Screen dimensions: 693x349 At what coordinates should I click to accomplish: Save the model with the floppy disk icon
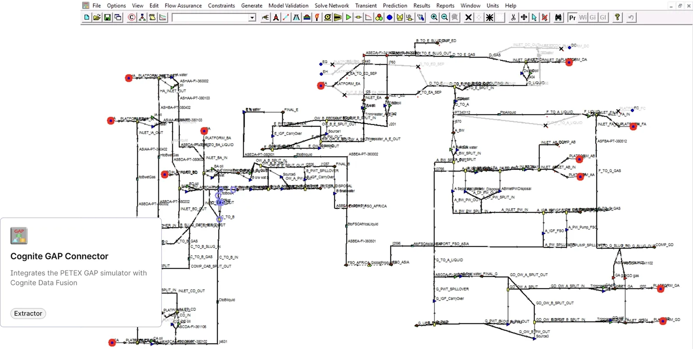108,17
